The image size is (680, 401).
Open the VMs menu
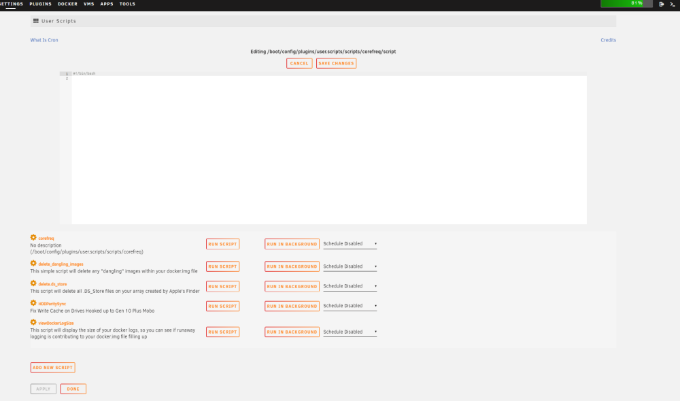tap(89, 4)
